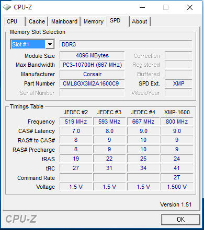This screenshot has height=230, width=204.
Task: Close the CPU-Z window
Action: point(190,7)
